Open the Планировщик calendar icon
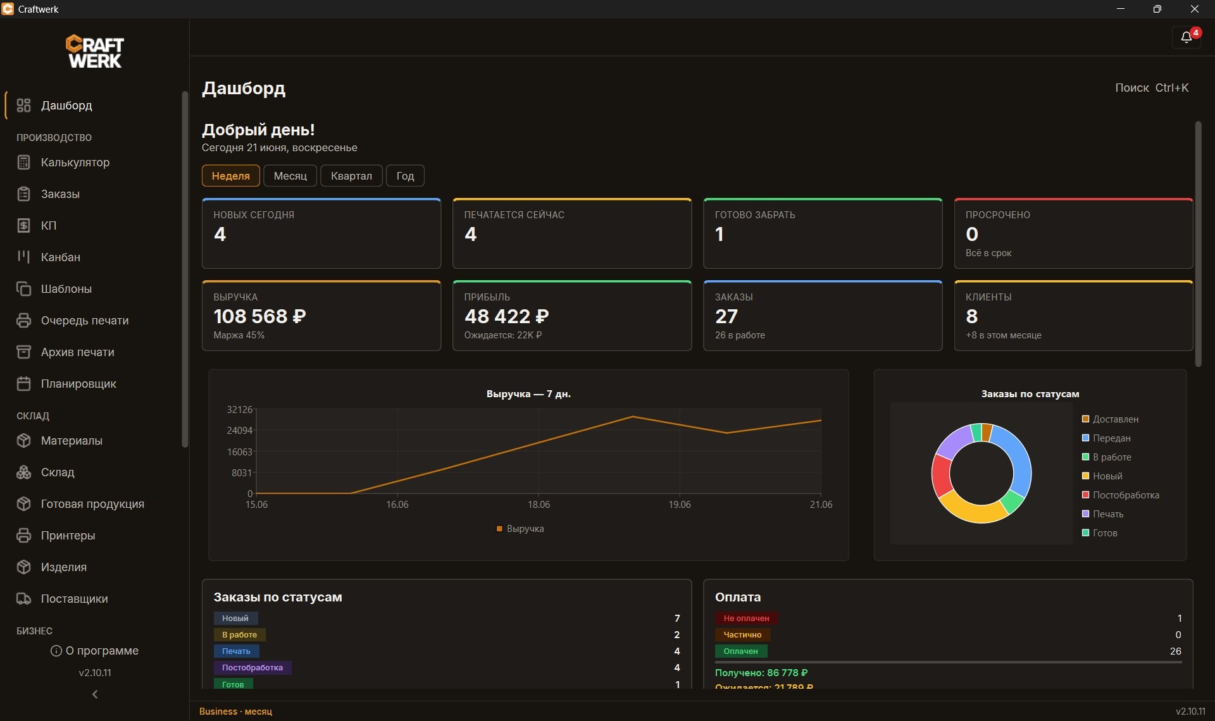Image resolution: width=1215 pixels, height=721 pixels. (x=23, y=384)
